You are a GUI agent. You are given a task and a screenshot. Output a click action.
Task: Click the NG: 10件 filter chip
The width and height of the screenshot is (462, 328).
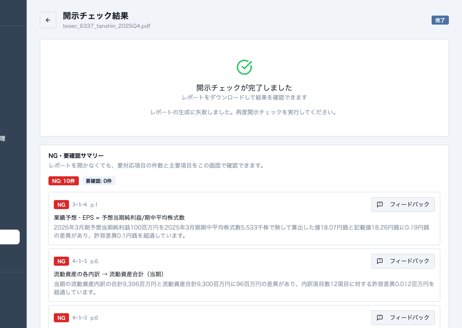pos(63,181)
